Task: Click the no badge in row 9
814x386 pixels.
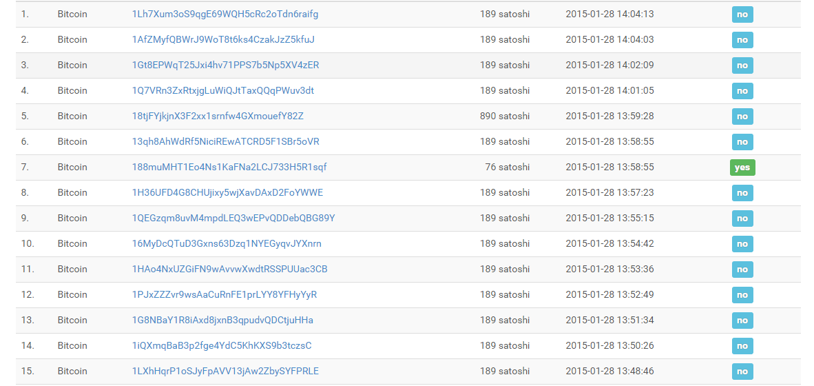Action: point(742,219)
